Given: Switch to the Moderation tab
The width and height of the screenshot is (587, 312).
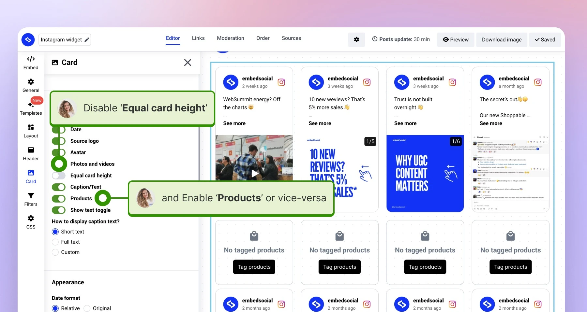Looking at the screenshot, I should point(231,38).
